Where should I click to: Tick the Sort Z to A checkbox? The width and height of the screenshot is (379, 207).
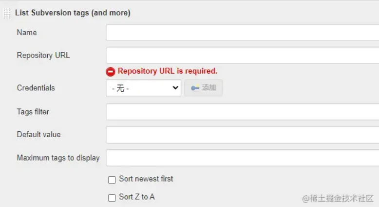pyautogui.click(x=112, y=198)
